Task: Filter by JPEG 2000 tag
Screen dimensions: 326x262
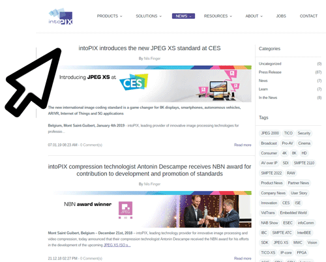Action: click(x=270, y=133)
